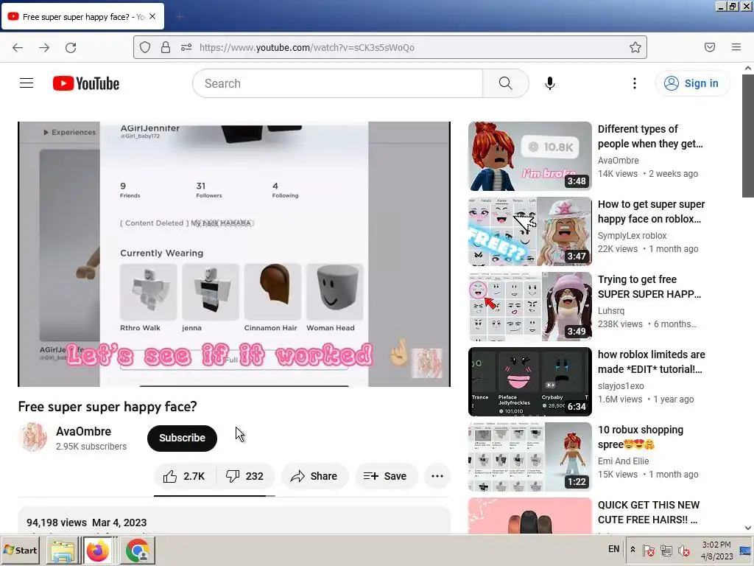This screenshot has width=754, height=566.
Task: Click the show desktop tray icon
Action: click(x=745, y=550)
